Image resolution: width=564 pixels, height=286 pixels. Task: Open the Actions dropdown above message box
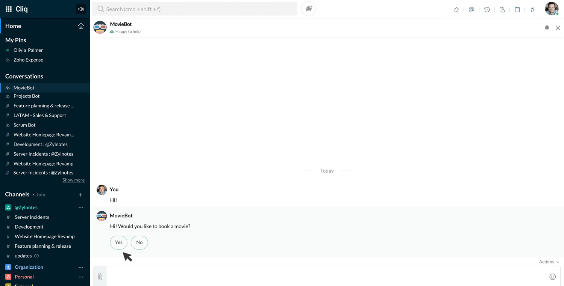[x=549, y=262]
